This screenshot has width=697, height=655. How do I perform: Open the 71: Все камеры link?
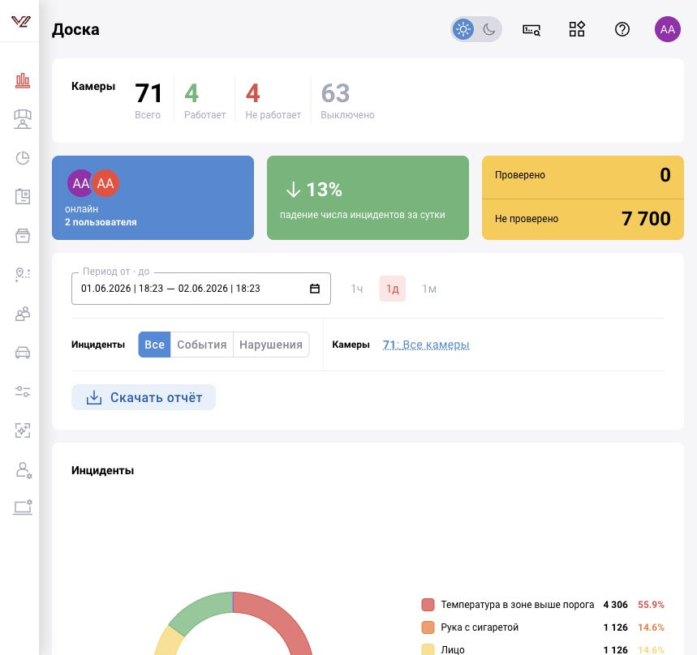coord(426,345)
